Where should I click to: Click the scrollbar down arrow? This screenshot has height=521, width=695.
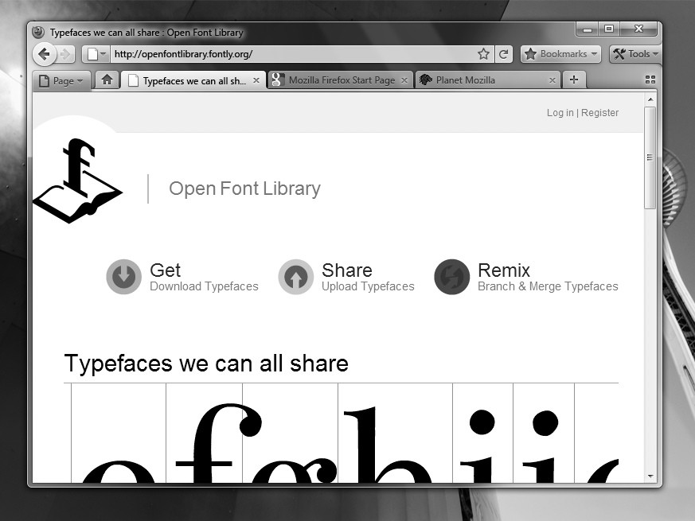point(650,476)
